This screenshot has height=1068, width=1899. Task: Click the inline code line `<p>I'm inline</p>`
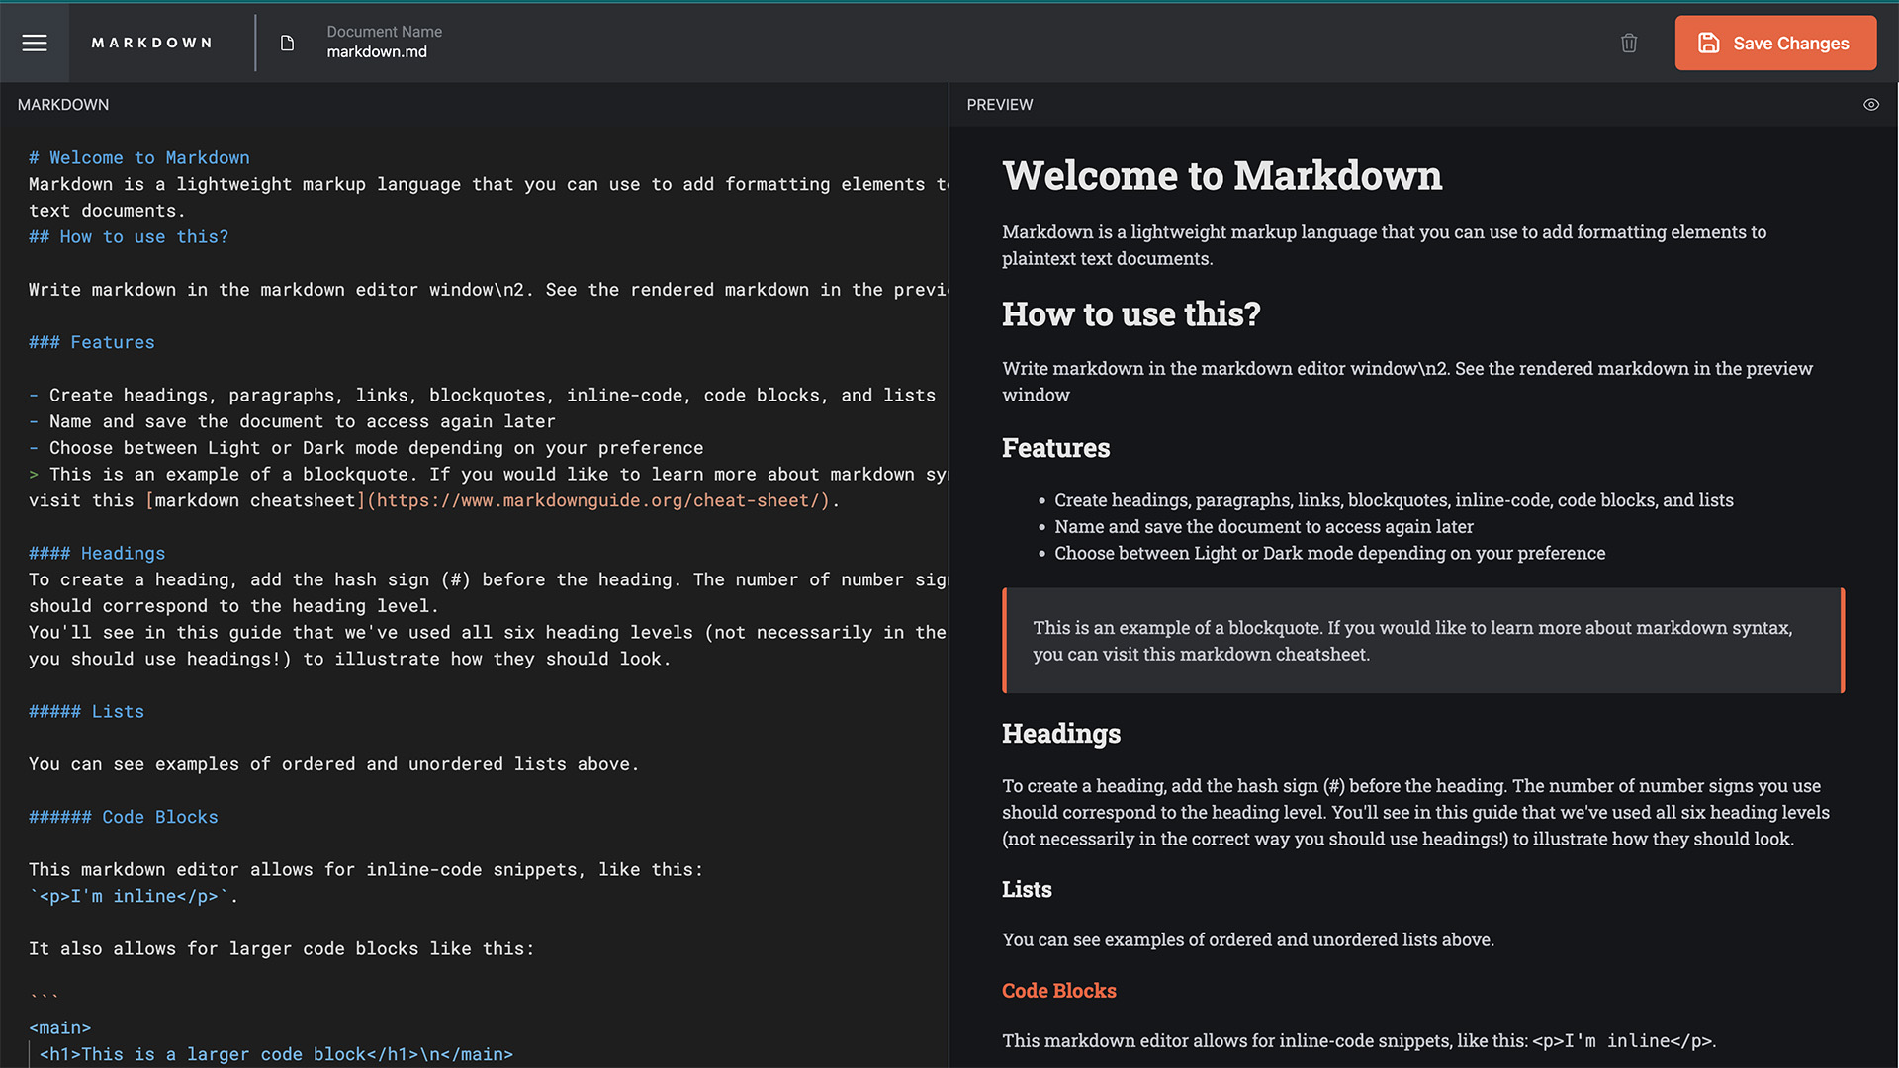(134, 896)
